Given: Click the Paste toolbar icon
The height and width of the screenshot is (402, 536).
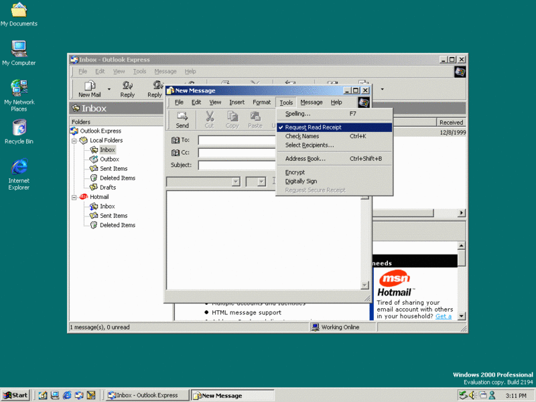Looking at the screenshot, I should tap(257, 119).
